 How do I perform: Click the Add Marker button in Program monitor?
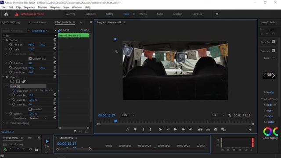[135, 129]
